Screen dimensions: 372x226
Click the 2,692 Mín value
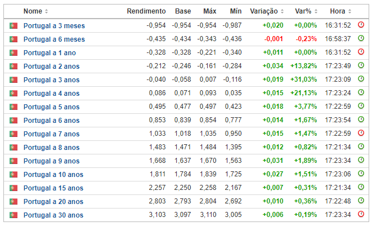click(x=233, y=201)
